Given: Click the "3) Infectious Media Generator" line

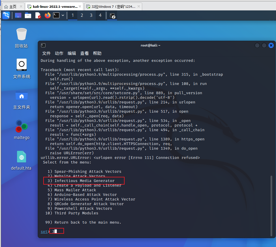Looking at the screenshot, I should pos(81,181).
